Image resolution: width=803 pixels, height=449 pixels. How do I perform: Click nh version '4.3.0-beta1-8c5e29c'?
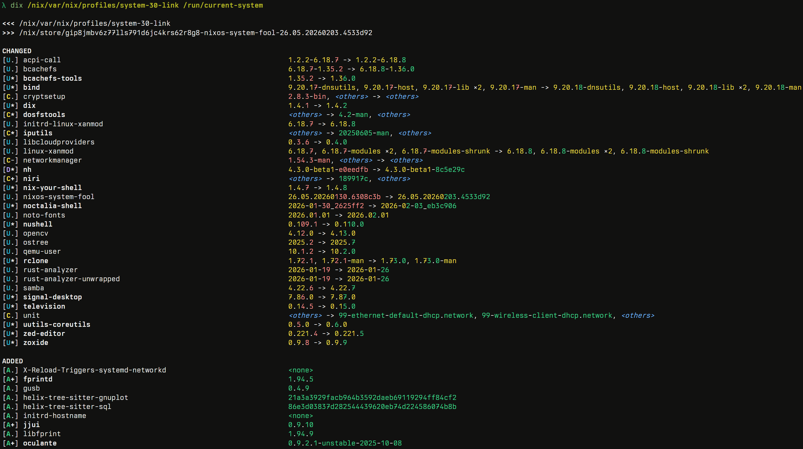click(425, 169)
